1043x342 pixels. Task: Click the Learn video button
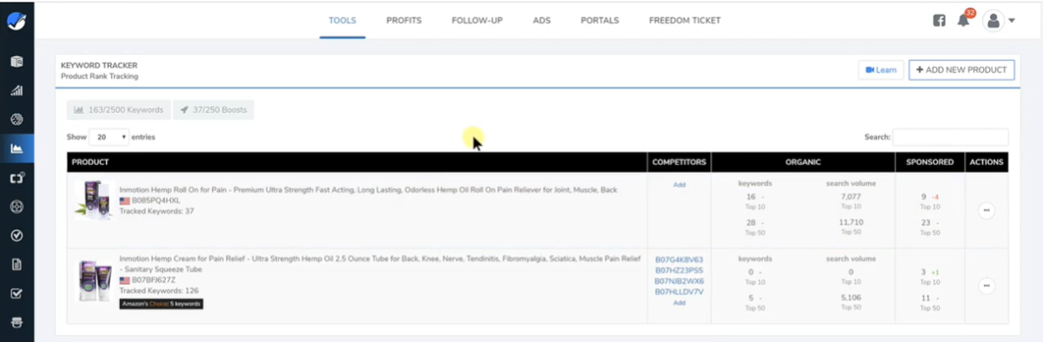click(881, 70)
